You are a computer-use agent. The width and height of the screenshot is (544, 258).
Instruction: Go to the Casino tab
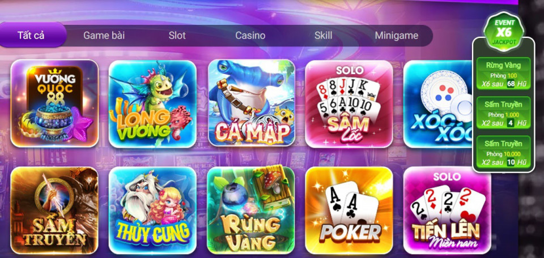pos(250,35)
